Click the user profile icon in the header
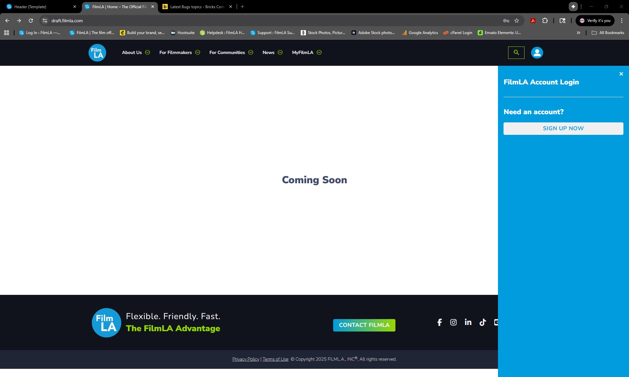629x377 pixels. tap(537, 52)
